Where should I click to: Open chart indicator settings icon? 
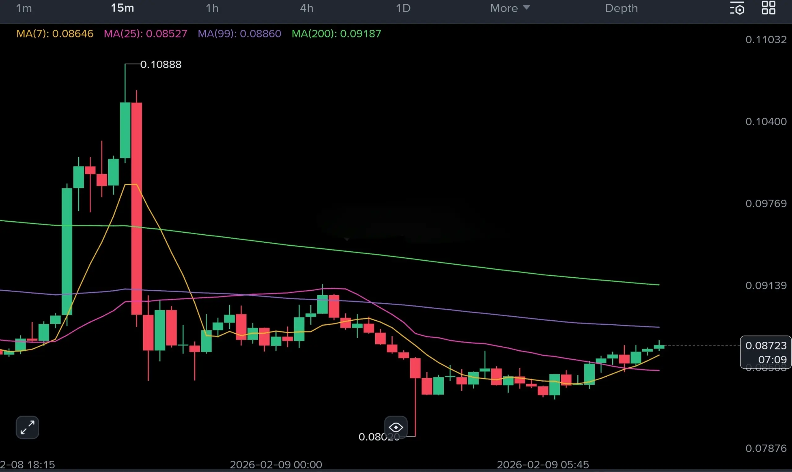click(x=737, y=8)
